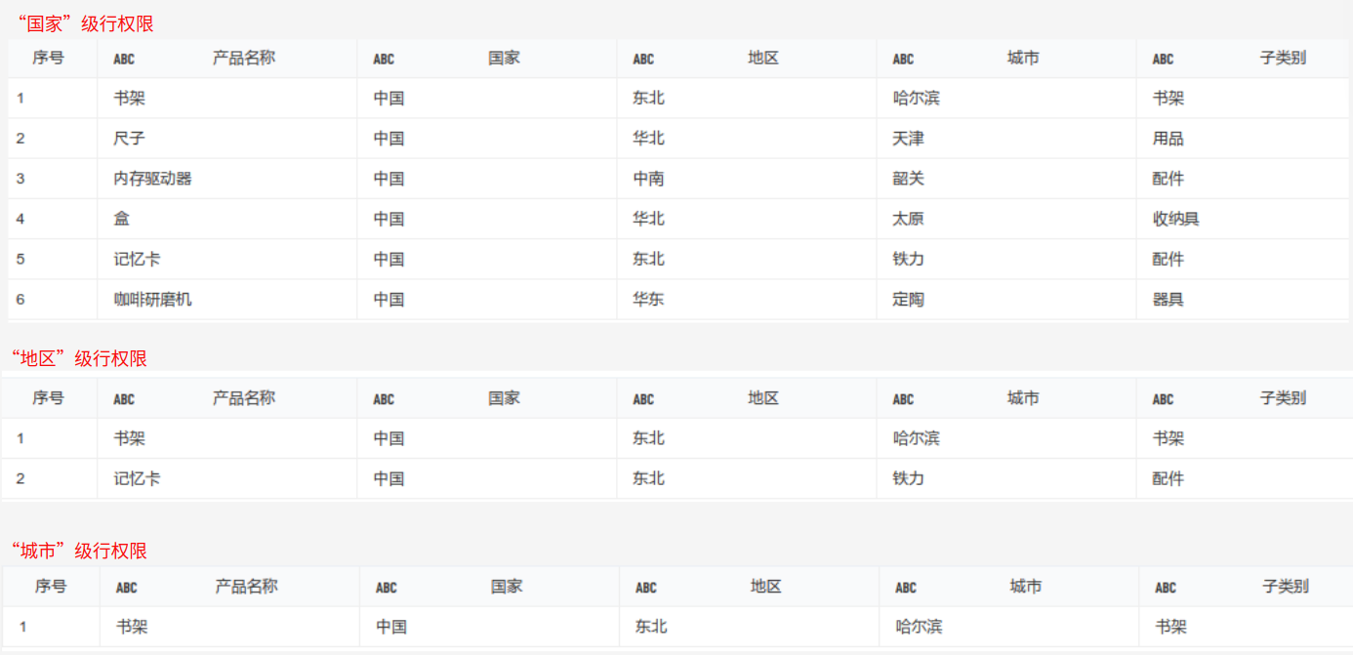Click ABC icon beside 子类别 in bottom table

coord(1166,588)
